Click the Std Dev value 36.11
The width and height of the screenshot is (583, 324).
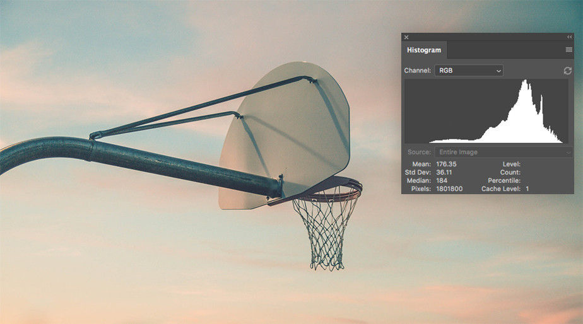coord(444,173)
